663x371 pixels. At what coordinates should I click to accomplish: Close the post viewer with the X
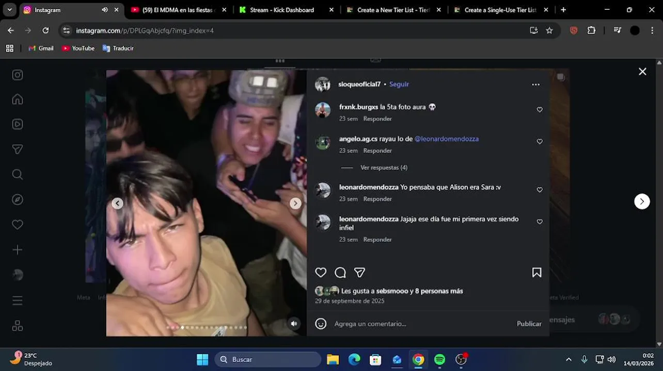(642, 72)
